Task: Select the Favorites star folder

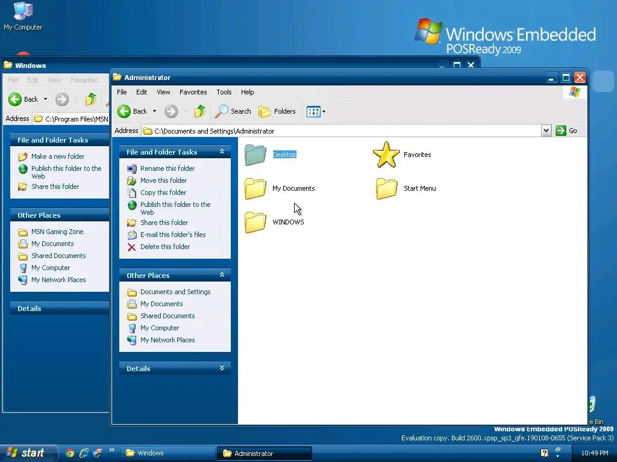Action: (386, 155)
